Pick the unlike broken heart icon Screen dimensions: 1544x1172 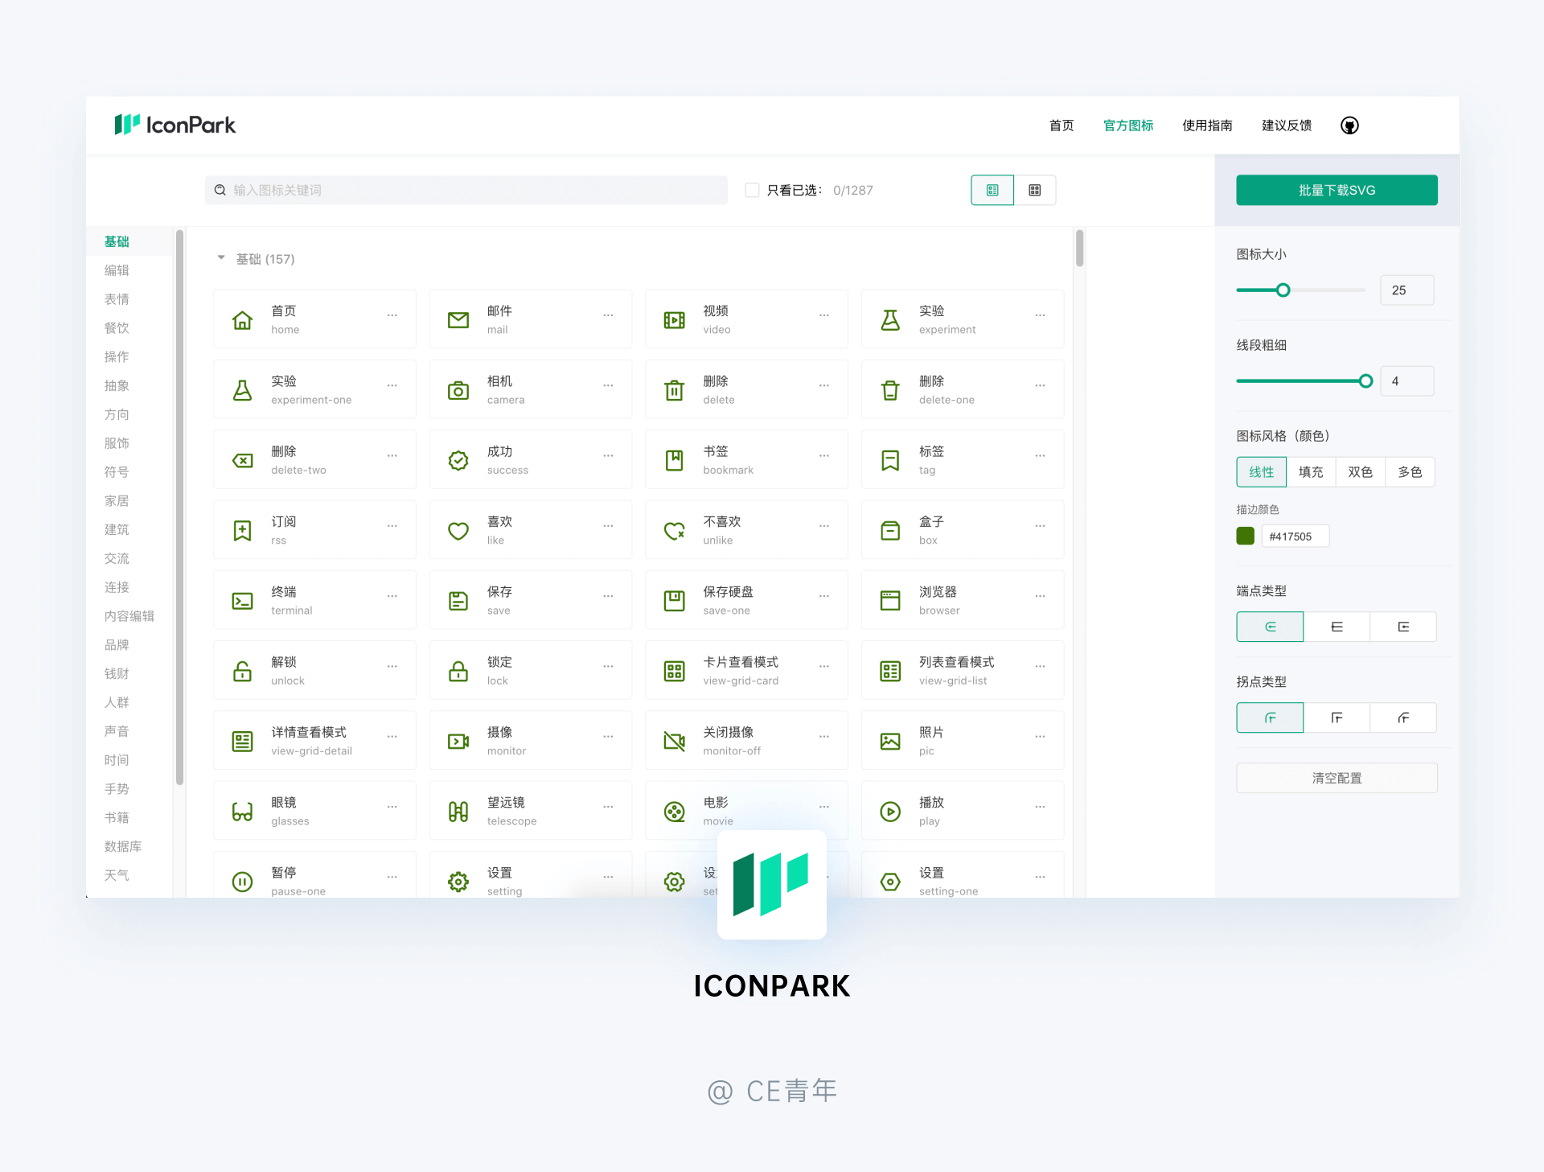[674, 530]
